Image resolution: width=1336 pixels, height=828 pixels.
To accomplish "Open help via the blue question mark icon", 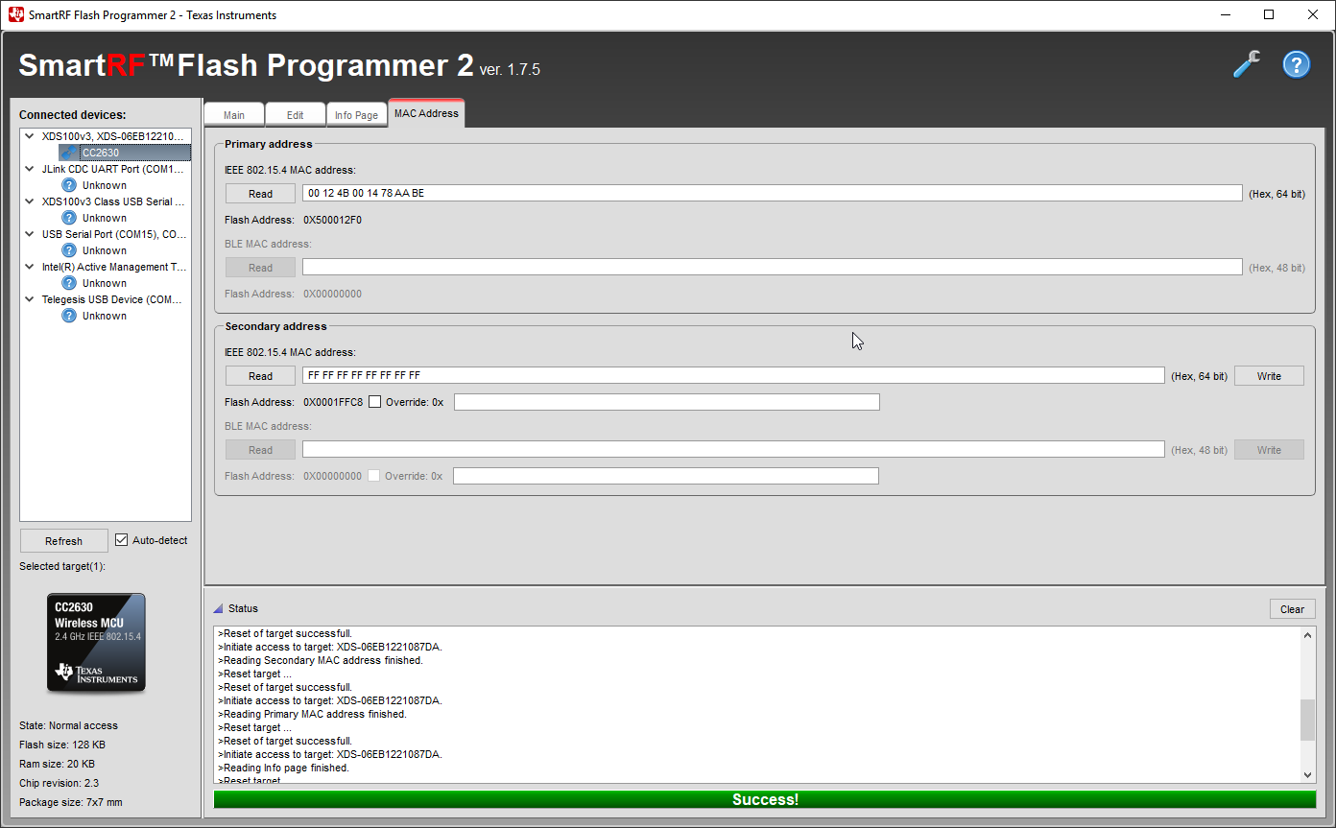I will point(1297,64).
